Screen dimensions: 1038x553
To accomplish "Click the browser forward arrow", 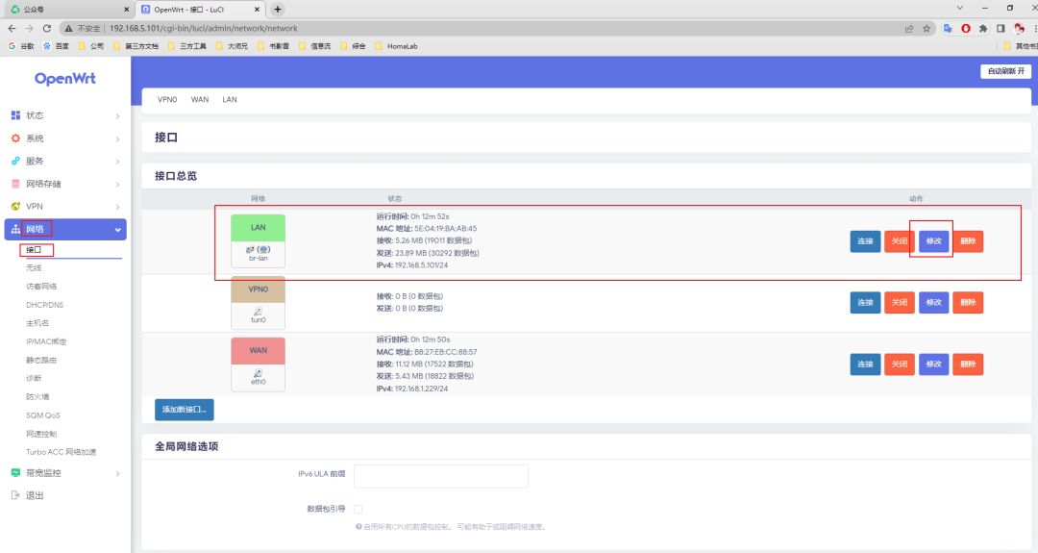I will click(29, 29).
